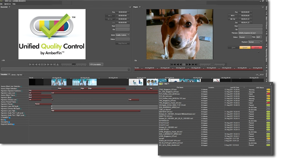Go to start on VTR transport
This screenshot has height=163, width=282.
[30, 64]
